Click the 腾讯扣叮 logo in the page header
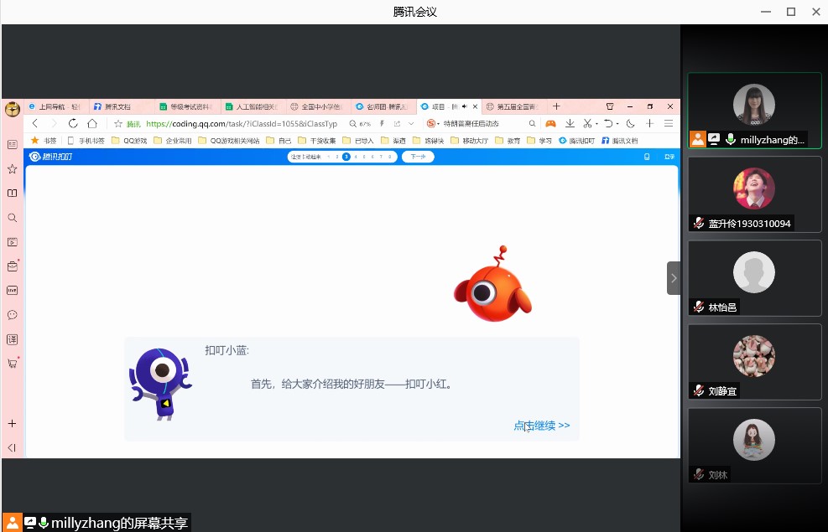Screen dimensions: 828x532 50,157
